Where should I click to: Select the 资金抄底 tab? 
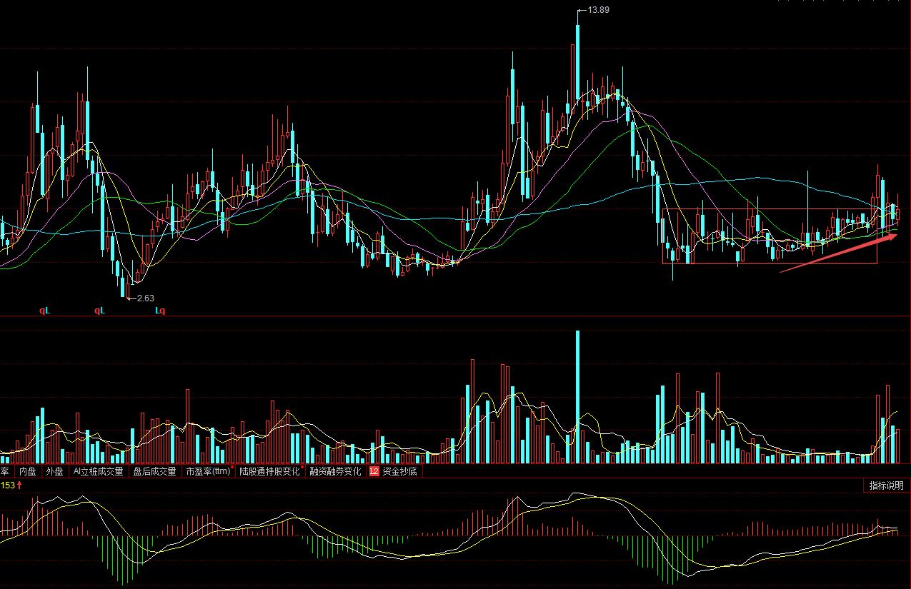[399, 472]
